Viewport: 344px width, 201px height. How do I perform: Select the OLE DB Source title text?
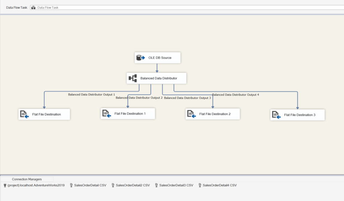(x=160, y=57)
